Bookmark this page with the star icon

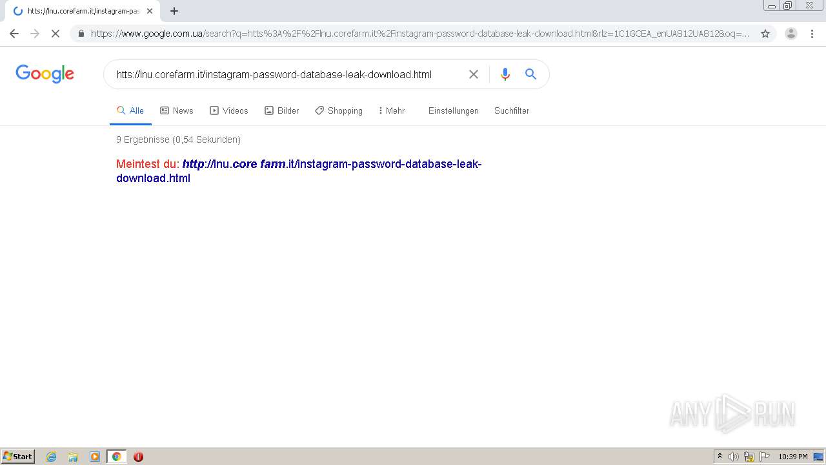click(765, 34)
